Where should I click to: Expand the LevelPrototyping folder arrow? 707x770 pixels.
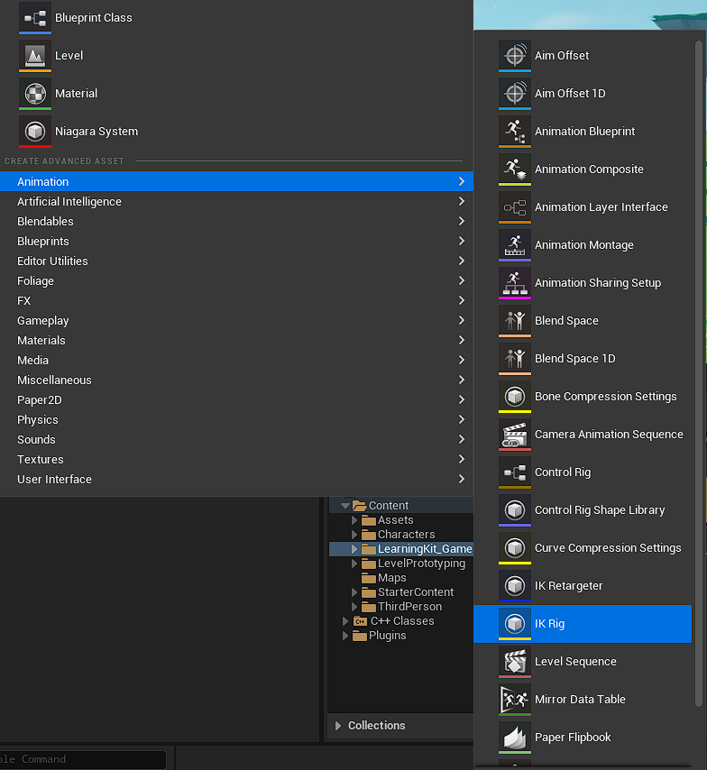[354, 564]
